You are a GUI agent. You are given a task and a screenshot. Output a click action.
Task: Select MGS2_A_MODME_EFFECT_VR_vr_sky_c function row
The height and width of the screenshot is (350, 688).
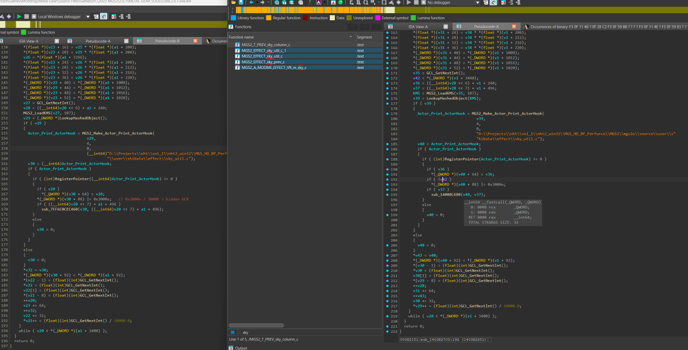pos(306,68)
